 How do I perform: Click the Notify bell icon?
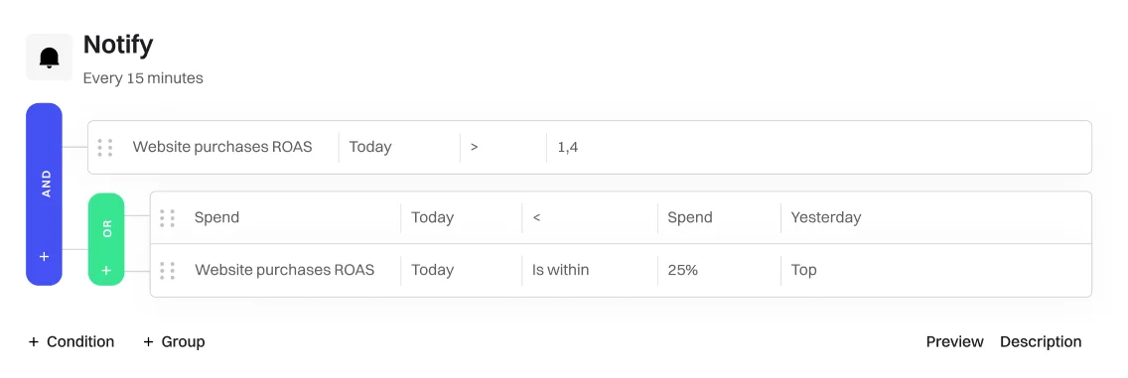(49, 58)
